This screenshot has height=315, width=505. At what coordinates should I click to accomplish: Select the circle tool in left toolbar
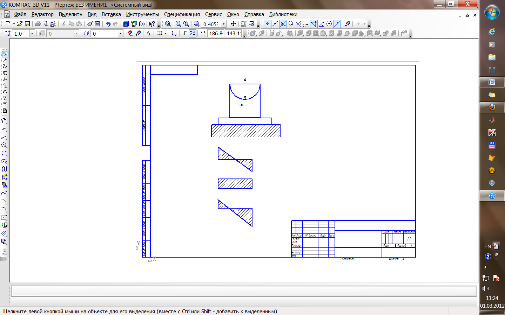click(4, 145)
